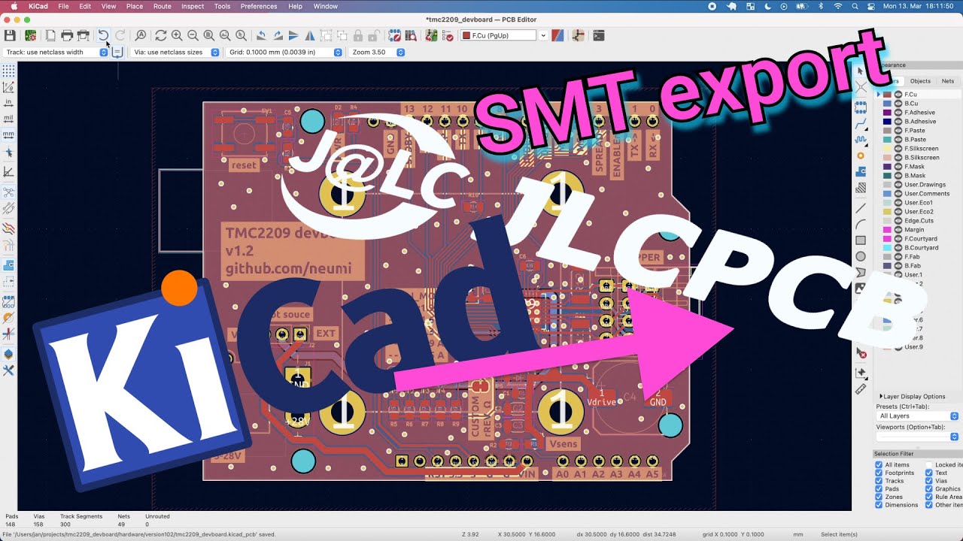
Task: Save the board with the floppy icon
Action: click(x=10, y=35)
